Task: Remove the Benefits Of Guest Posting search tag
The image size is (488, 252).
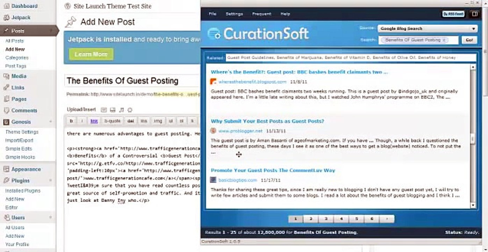Action: (x=444, y=40)
